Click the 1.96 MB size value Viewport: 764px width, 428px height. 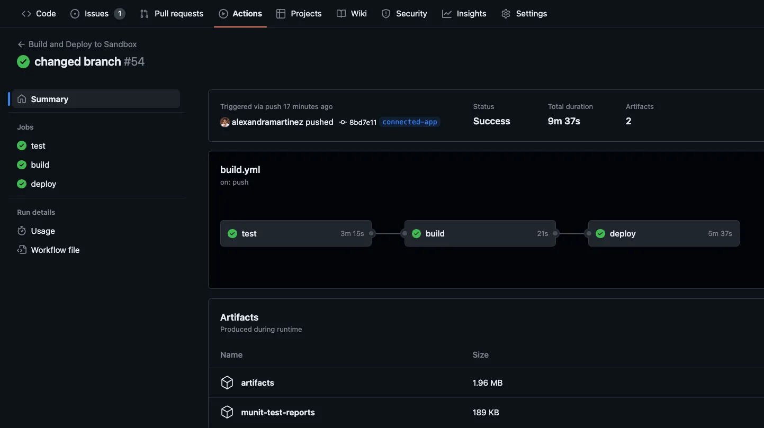click(x=488, y=383)
